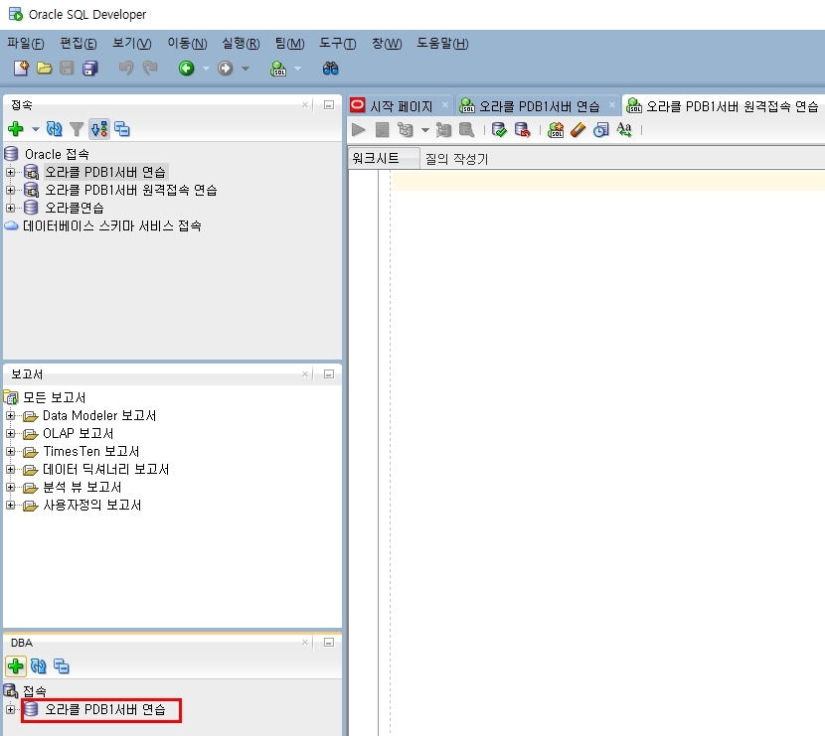Expand 오라클 PDB1서버 연습 in DBA panel
This screenshot has height=736, width=825.
click(11, 709)
